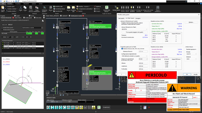Screen dimensions: 202x113
Task: Click the Sovratemperatura icon in ribbon
Action: (54, 9)
